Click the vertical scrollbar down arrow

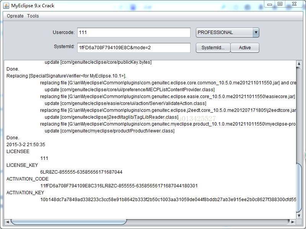[299, 216]
